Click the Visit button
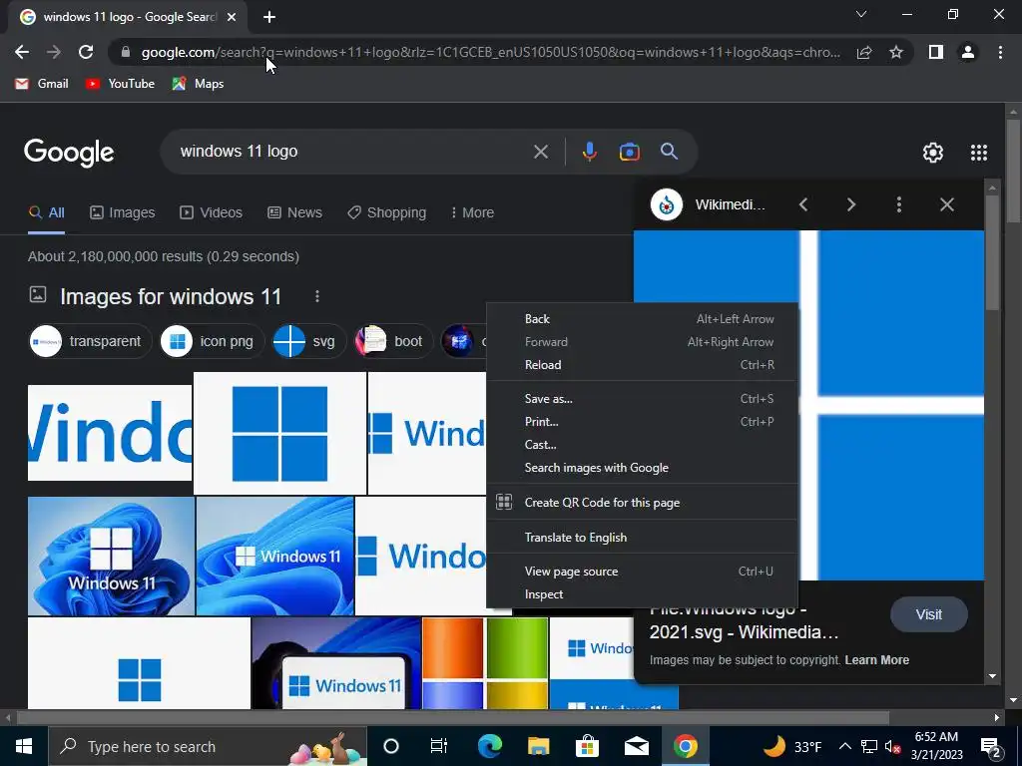The width and height of the screenshot is (1022, 766). 929,614
